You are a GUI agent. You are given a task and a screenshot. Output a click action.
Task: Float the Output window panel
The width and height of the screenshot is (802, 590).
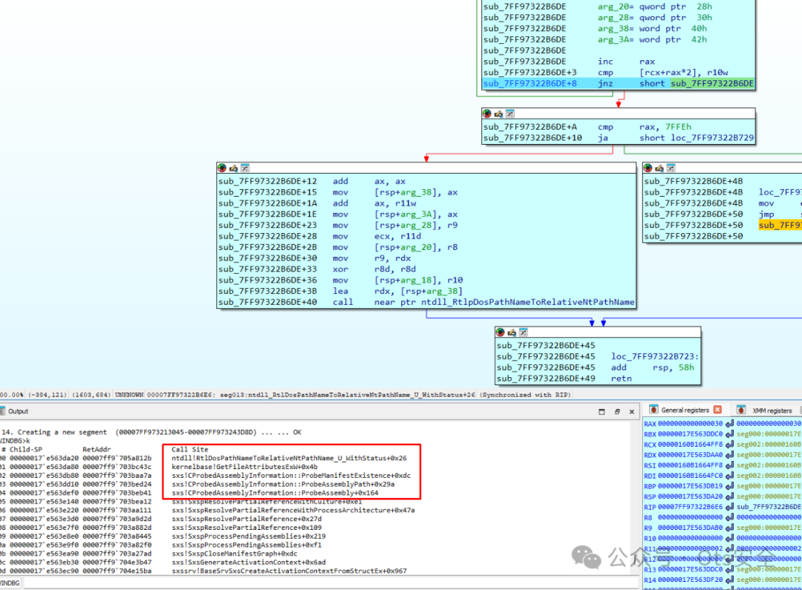click(617, 412)
